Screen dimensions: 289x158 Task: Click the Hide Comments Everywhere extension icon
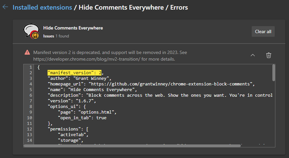click(x=31, y=31)
